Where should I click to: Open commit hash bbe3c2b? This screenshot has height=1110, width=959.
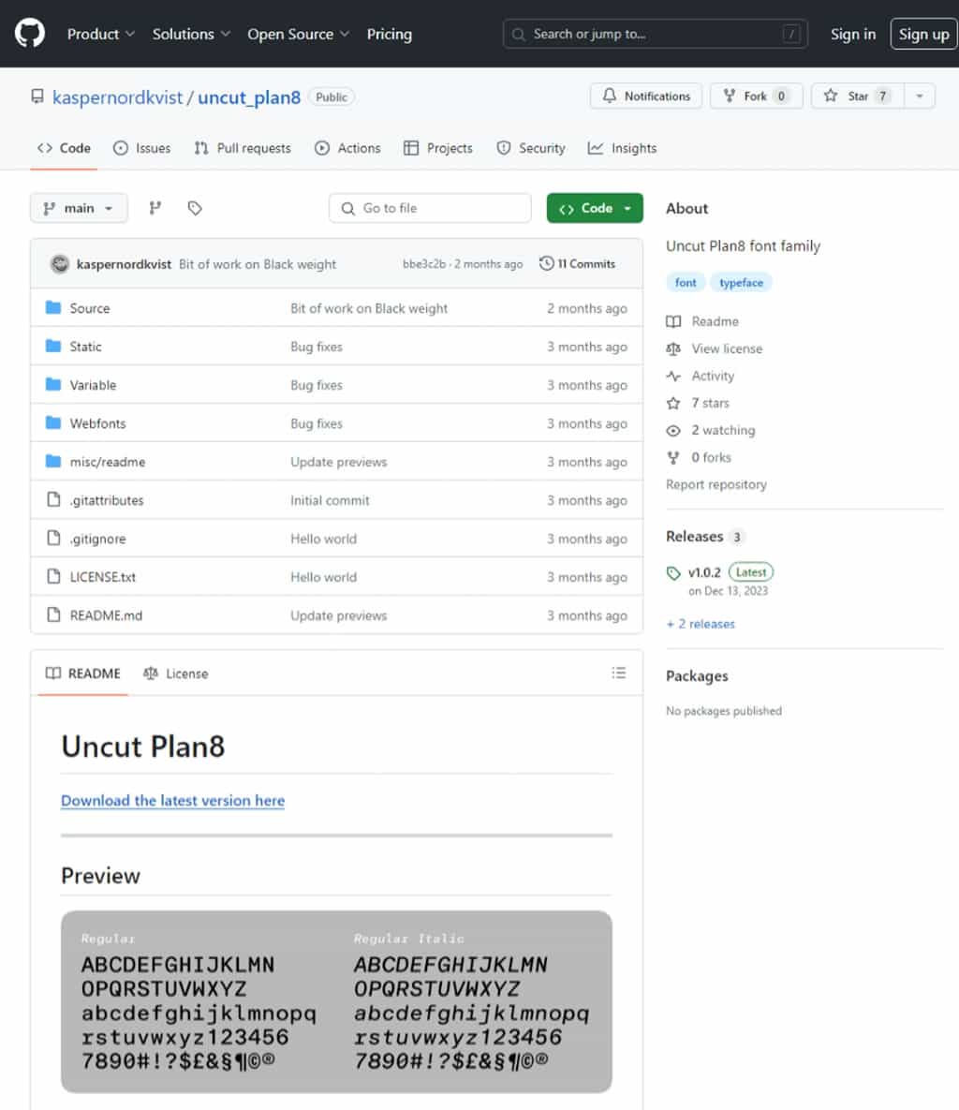(x=424, y=264)
